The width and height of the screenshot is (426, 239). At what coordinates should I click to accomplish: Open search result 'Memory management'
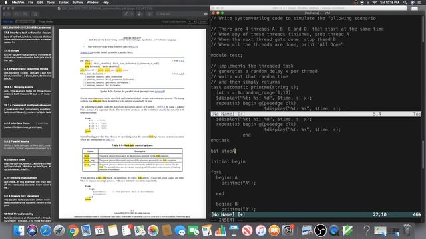click(27, 183)
